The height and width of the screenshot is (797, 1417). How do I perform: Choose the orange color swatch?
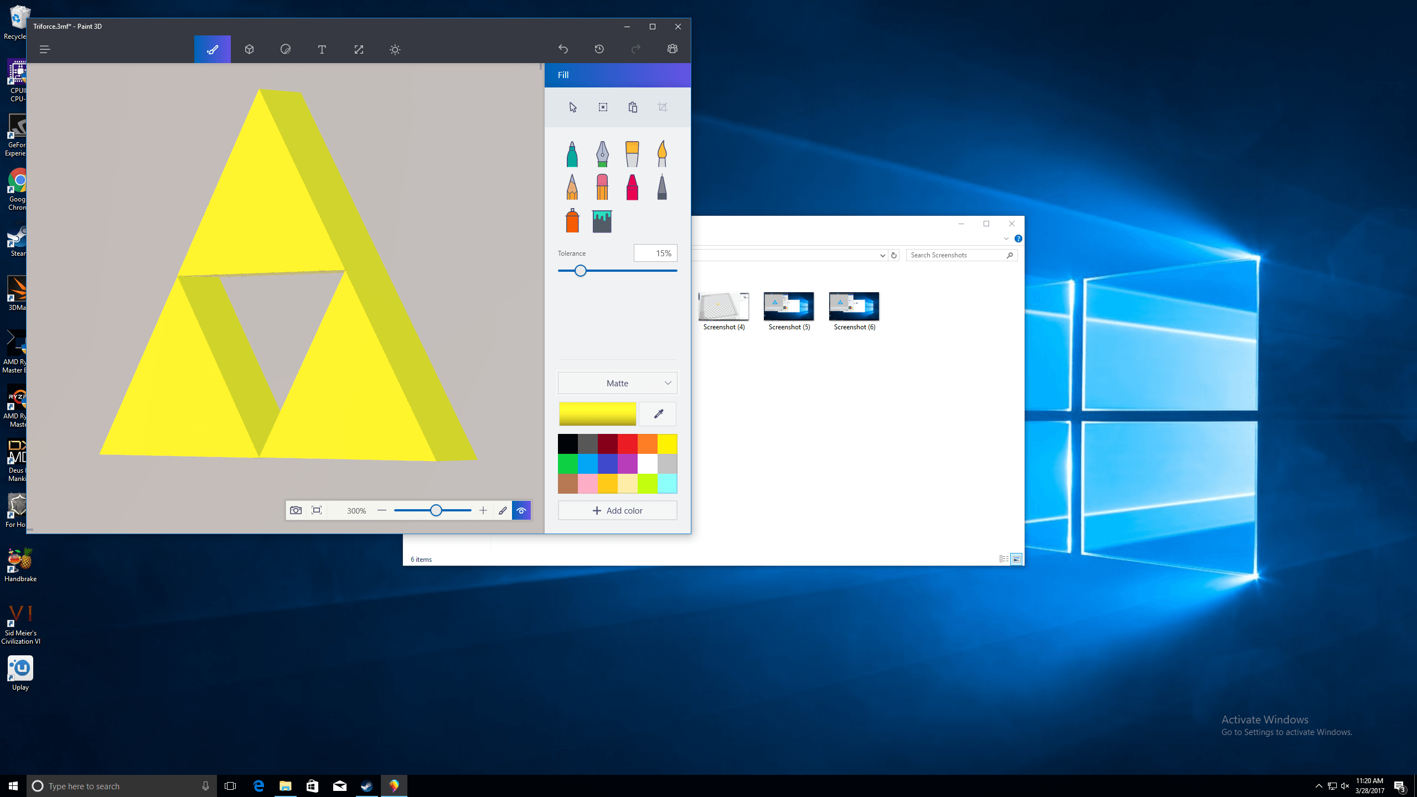(648, 444)
